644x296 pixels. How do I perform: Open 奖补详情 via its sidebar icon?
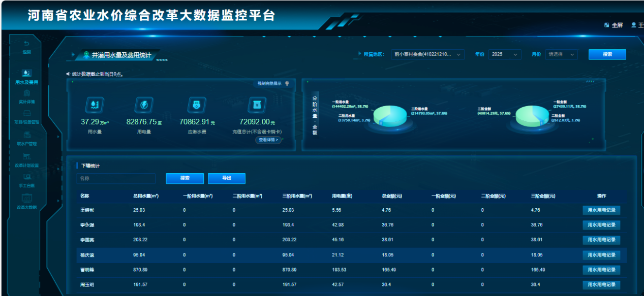tap(27, 94)
